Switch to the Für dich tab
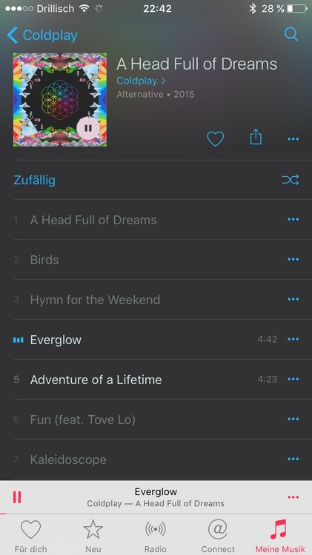This screenshot has width=312, height=555. [31, 535]
